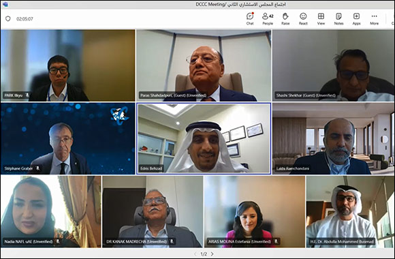Open meeting Notes
Viewport: 395px width, 259px height.
338,19
